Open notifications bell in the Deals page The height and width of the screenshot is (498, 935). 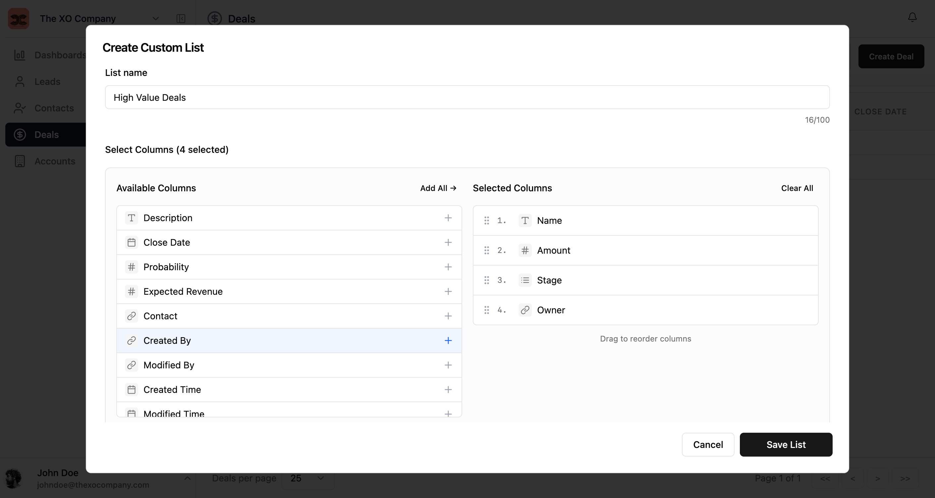click(x=912, y=17)
